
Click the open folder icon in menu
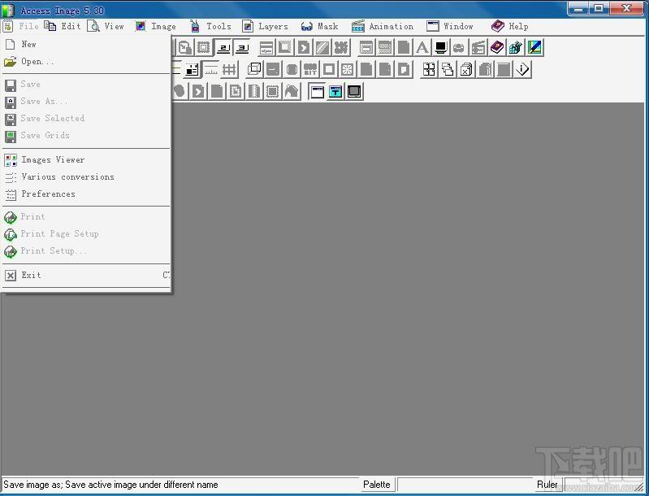(x=11, y=62)
